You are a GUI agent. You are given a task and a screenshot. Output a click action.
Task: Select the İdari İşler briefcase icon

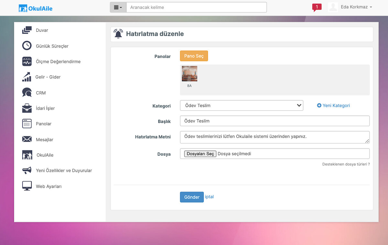pyautogui.click(x=27, y=108)
